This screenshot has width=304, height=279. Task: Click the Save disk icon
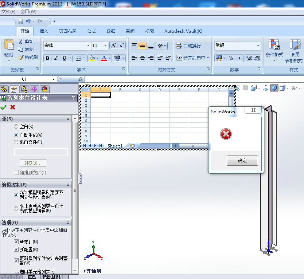[x=20, y=21]
